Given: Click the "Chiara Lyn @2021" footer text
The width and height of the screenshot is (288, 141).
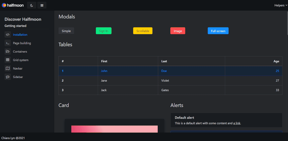Looking at the screenshot, I should [x=13, y=138].
